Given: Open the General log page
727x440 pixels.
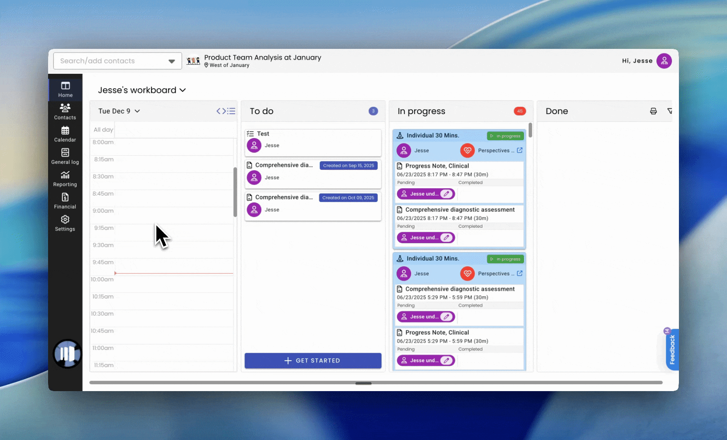Looking at the screenshot, I should 65,156.
